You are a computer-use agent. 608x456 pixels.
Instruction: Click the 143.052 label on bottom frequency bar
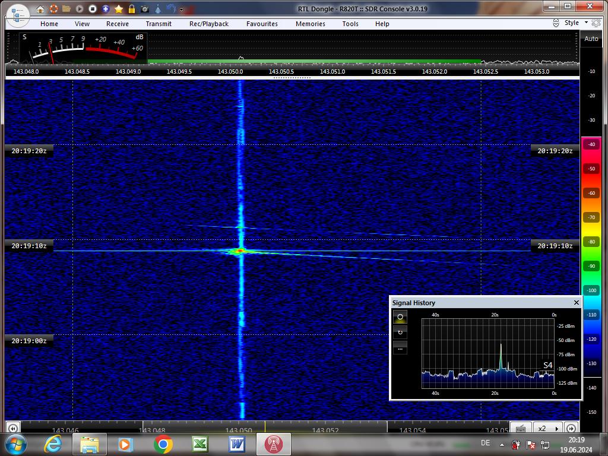point(326,430)
